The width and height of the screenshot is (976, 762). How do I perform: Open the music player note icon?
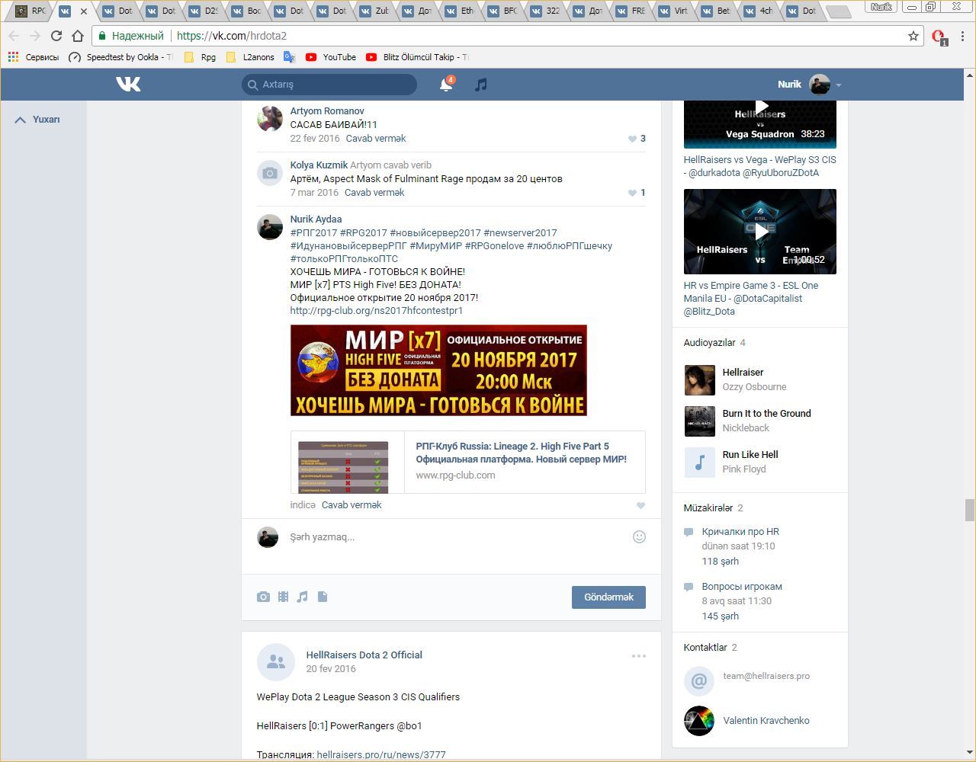click(480, 85)
